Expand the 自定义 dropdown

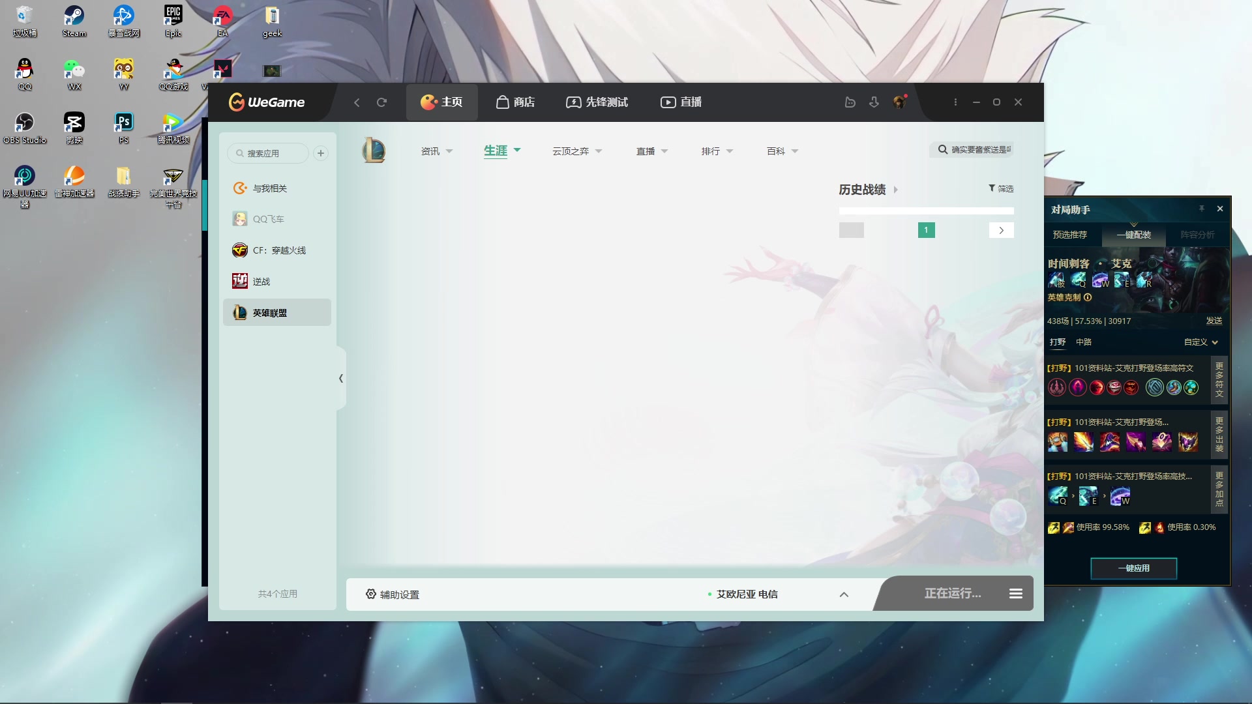tap(1201, 342)
